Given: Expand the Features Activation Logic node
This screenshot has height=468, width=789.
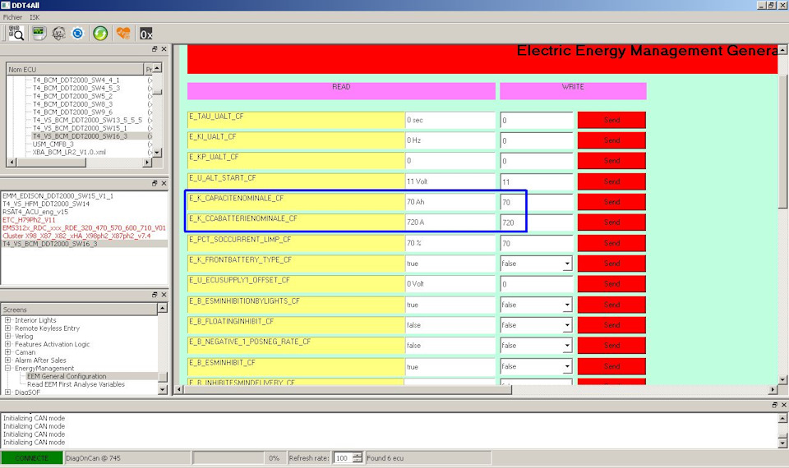Looking at the screenshot, I should click(7, 344).
